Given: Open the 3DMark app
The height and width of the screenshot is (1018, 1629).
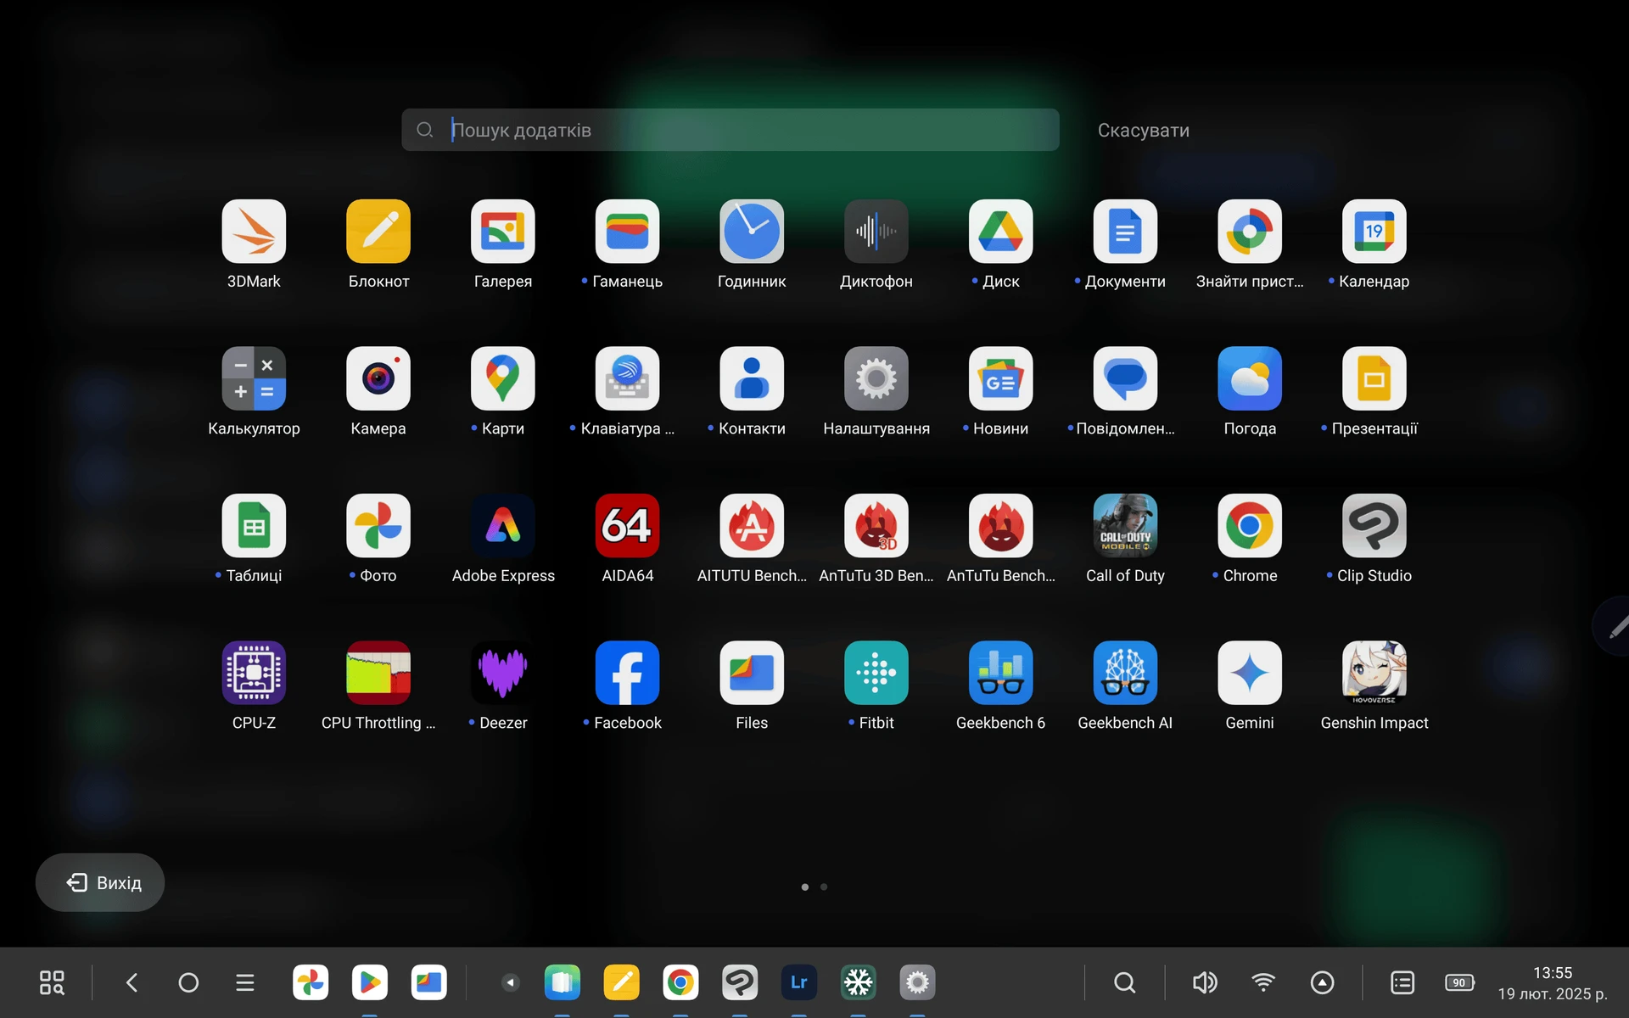Looking at the screenshot, I should click(x=254, y=232).
